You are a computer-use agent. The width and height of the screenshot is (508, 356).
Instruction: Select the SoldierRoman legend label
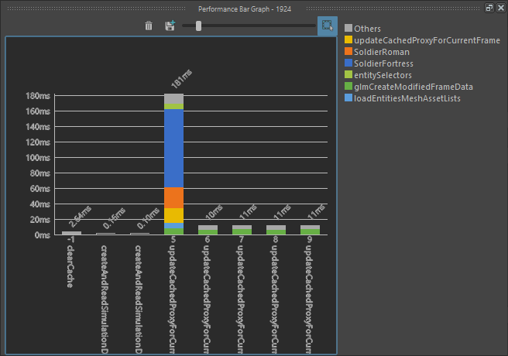pyautogui.click(x=382, y=52)
